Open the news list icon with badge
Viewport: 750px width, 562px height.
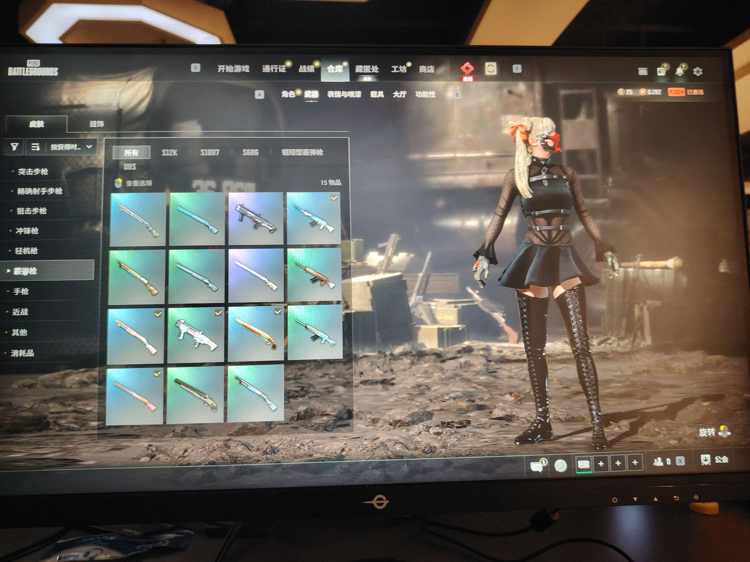pyautogui.click(x=662, y=71)
